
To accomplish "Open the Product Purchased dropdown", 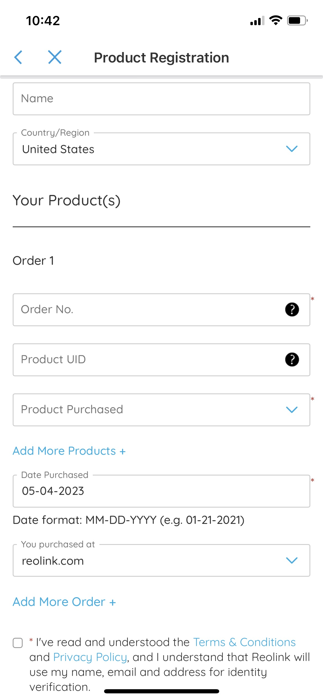I will click(x=161, y=410).
